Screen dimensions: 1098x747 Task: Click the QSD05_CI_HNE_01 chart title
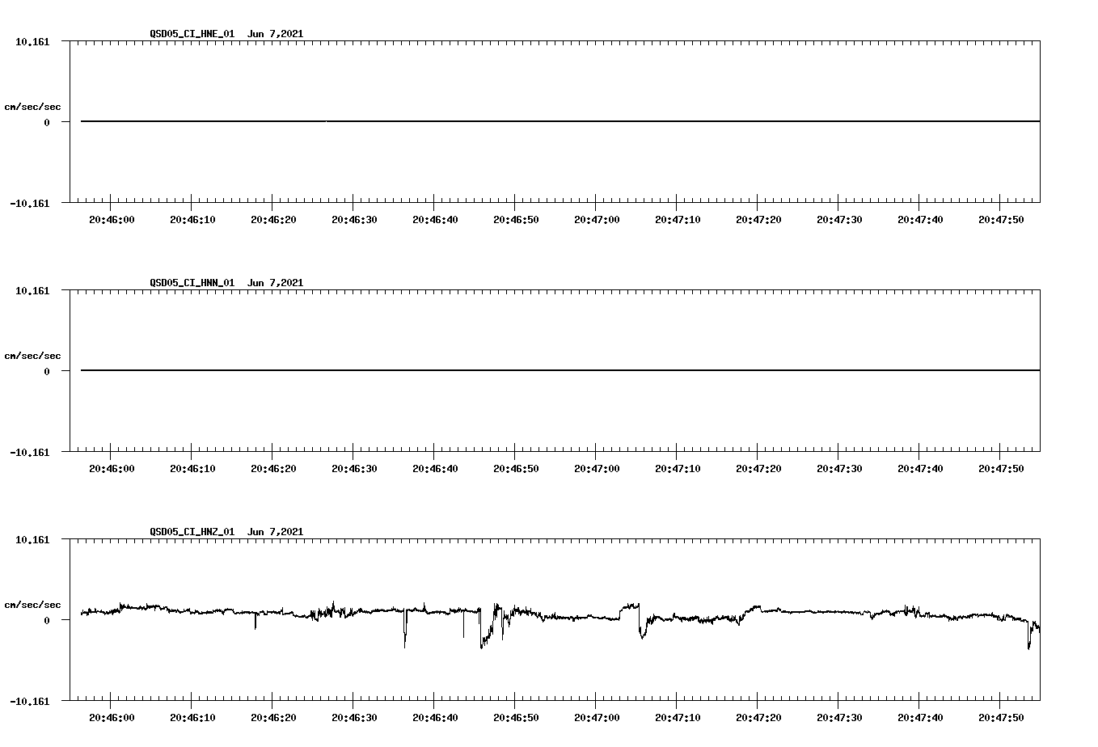[226, 34]
